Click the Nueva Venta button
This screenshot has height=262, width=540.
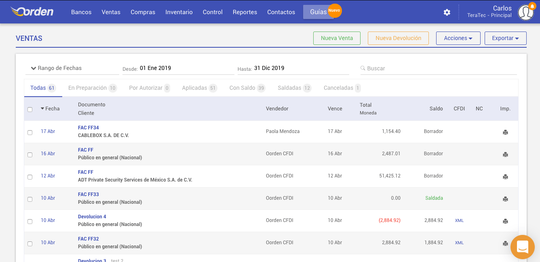click(x=337, y=38)
